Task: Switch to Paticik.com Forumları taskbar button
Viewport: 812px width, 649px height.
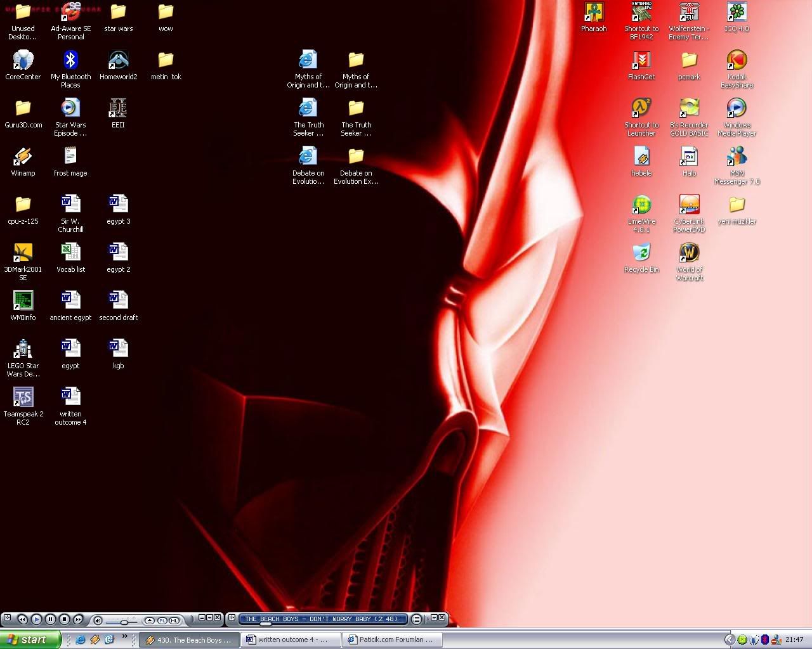Action: coord(392,640)
